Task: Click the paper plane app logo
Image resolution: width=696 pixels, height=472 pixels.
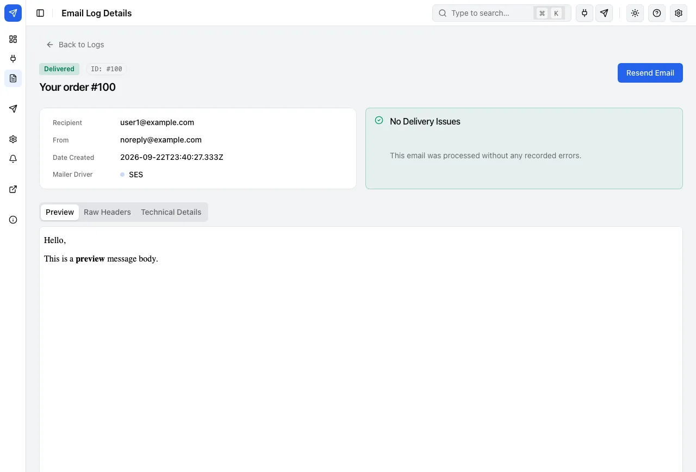Action: click(x=13, y=13)
